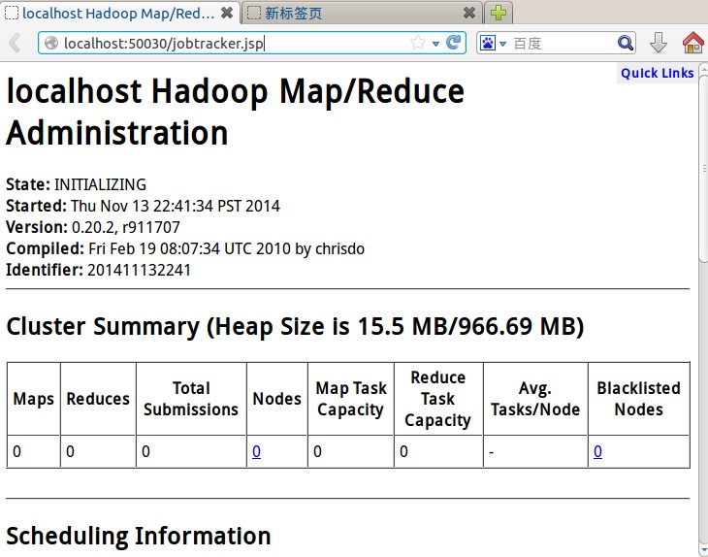
Task: Click the 'Reduce Task Capacity' column header
Action: 438,399
